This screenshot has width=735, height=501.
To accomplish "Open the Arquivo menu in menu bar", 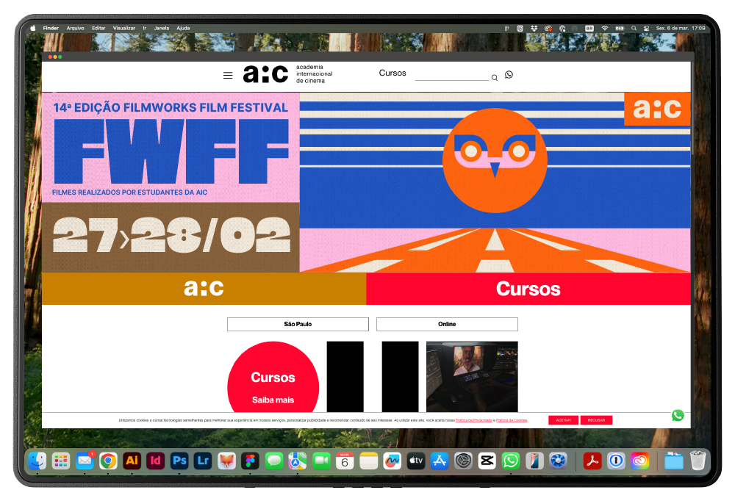I will coord(75,28).
